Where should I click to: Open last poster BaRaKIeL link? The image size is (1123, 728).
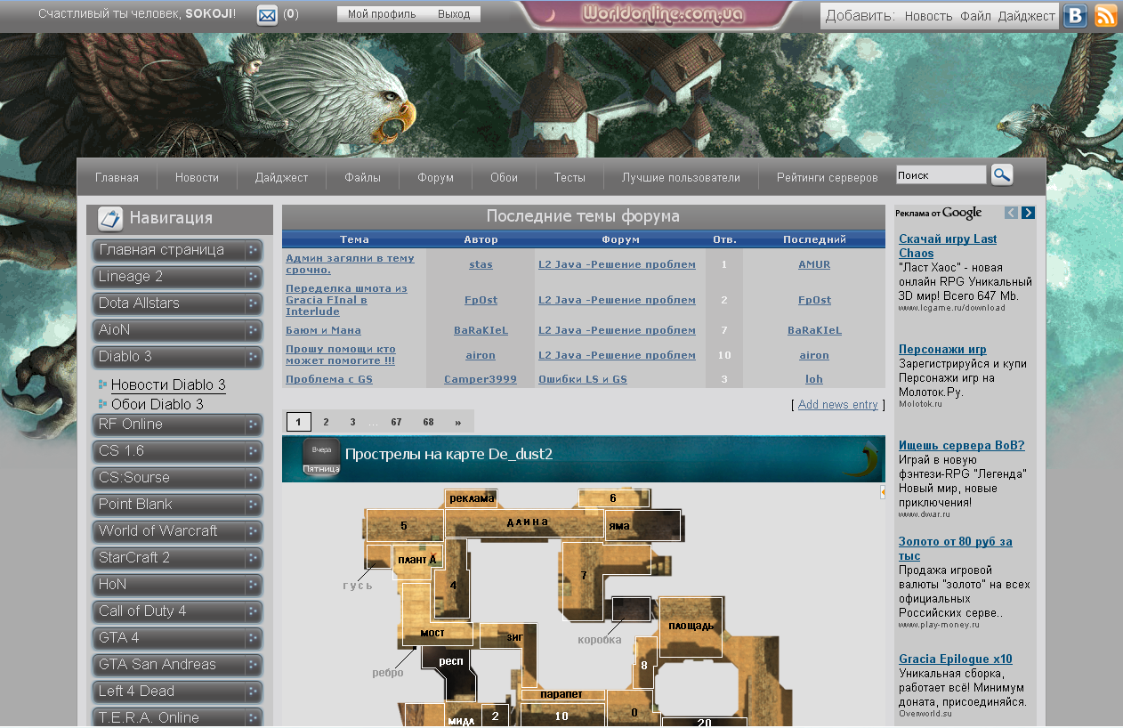pos(814,330)
